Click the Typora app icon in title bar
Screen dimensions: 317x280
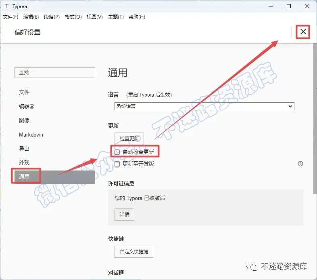pos(7,6)
